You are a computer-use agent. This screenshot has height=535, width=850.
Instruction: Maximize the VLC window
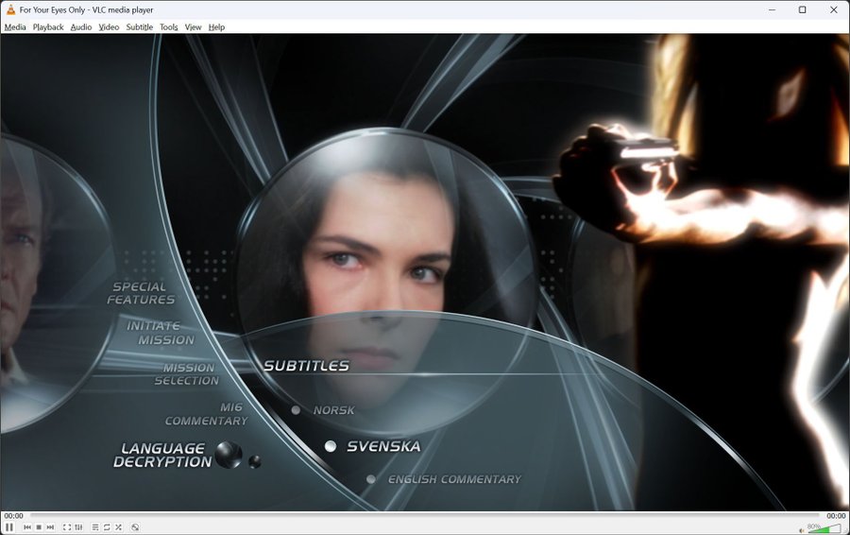point(802,9)
